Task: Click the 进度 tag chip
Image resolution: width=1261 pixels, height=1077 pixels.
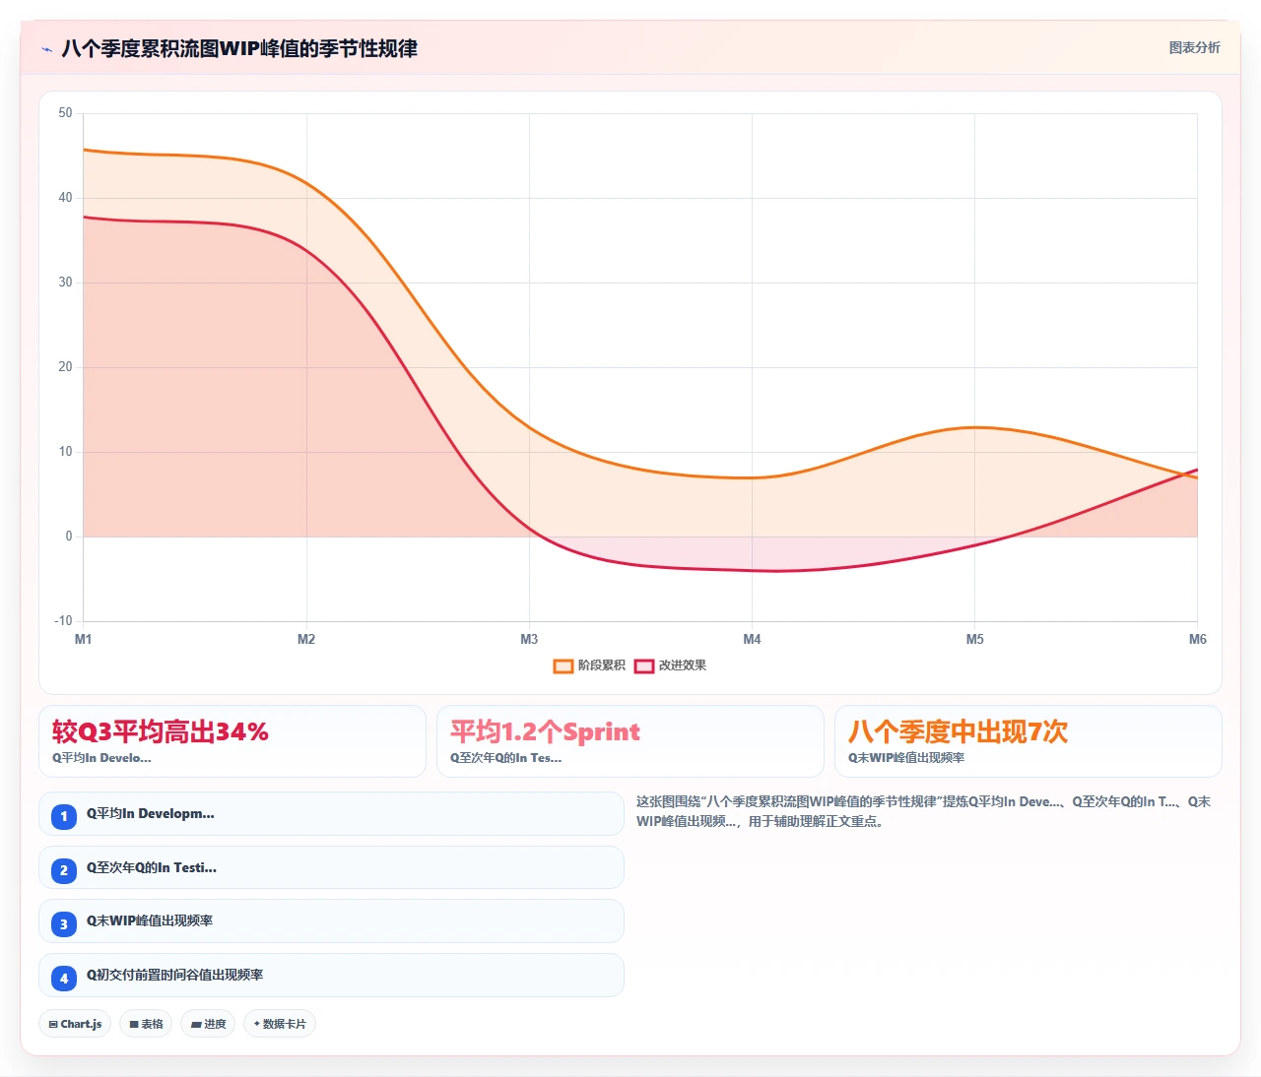Action: [208, 1024]
